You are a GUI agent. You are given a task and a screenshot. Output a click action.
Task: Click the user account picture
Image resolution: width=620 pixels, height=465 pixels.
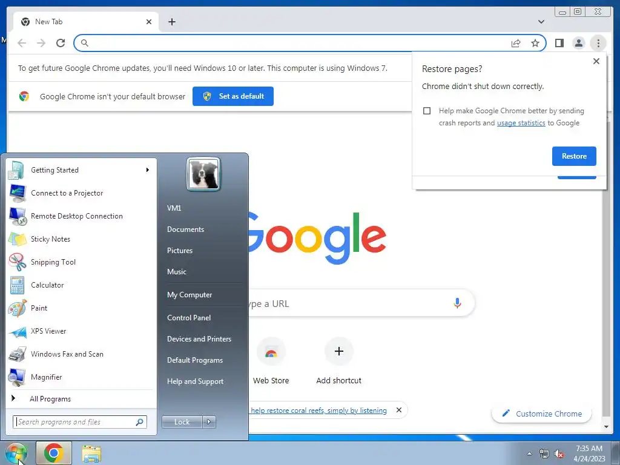tap(203, 174)
